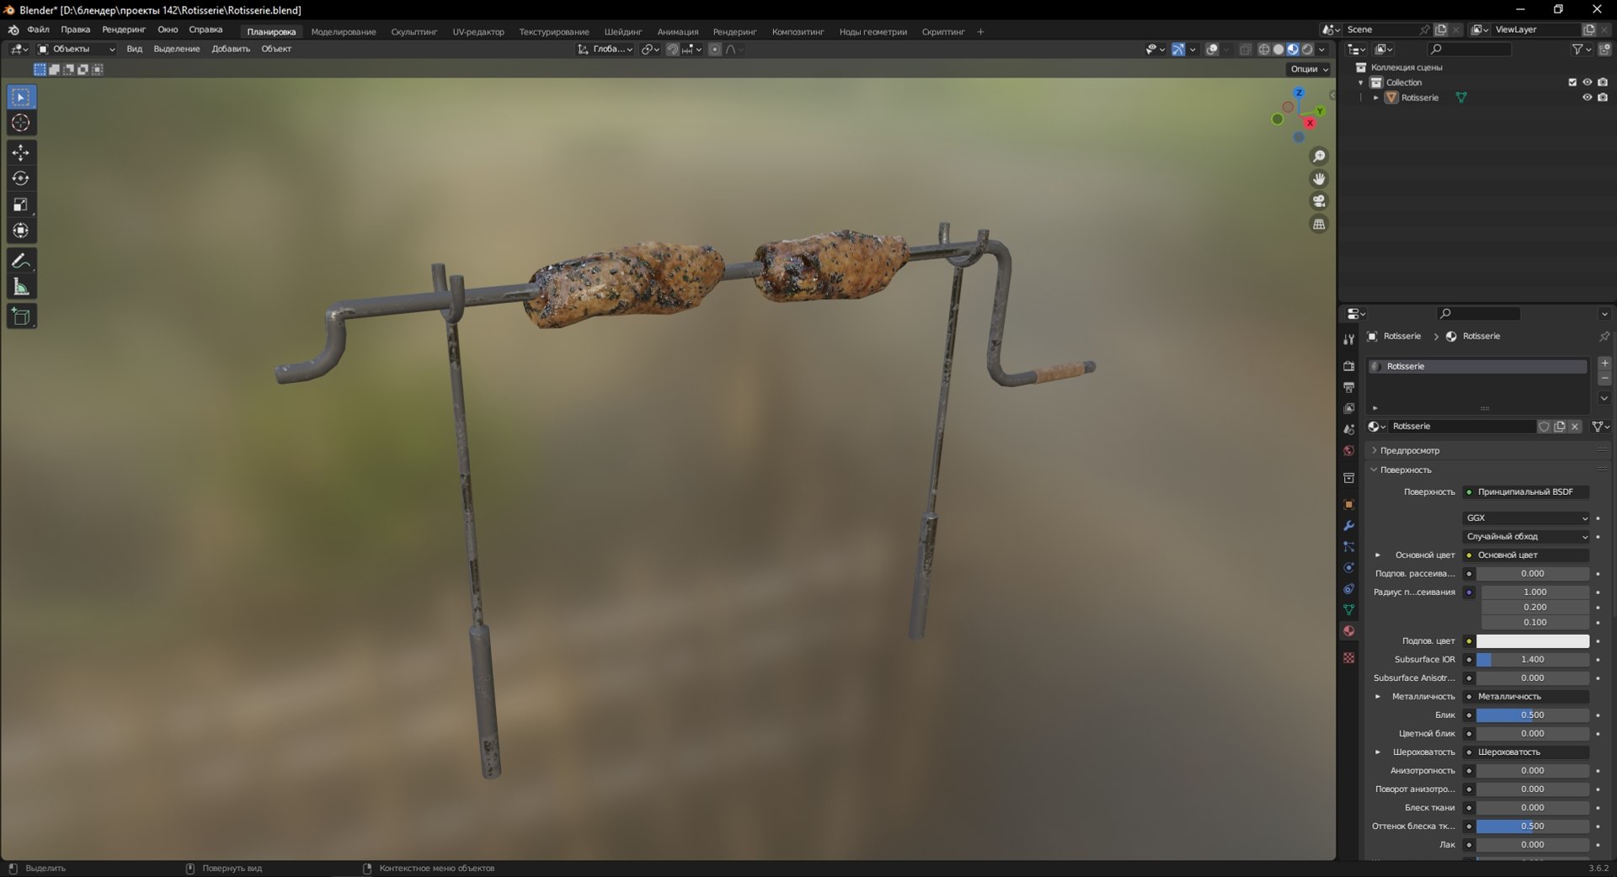Open shading options dropdown arrow
Image resolution: width=1617 pixels, height=877 pixels.
coord(1322,50)
